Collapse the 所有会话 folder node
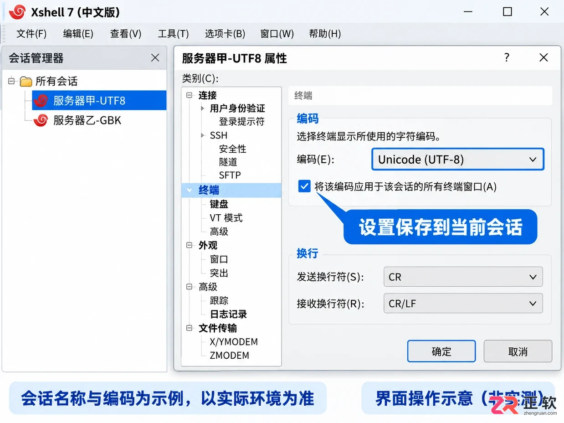The image size is (564, 423). click(x=11, y=81)
